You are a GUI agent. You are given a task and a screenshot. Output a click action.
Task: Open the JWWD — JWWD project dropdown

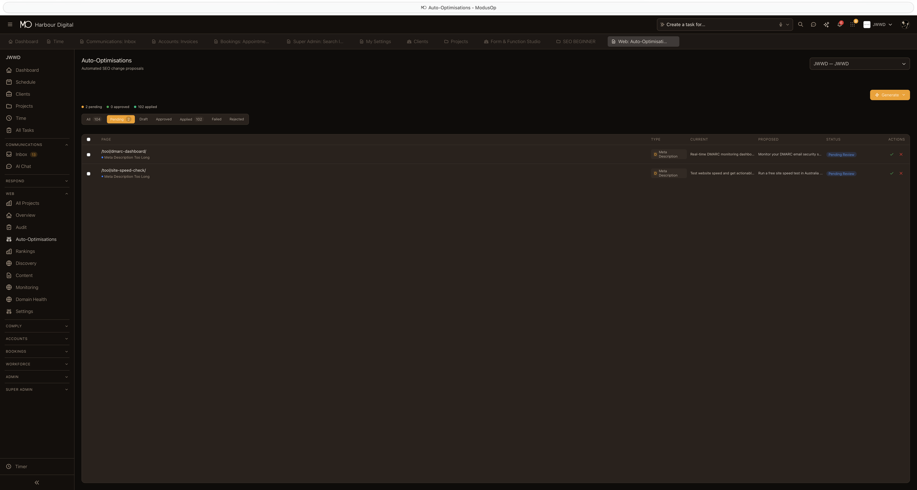coord(859,64)
